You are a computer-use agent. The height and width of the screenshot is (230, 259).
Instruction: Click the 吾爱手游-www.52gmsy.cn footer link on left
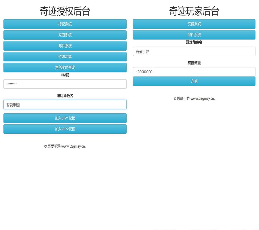point(64,146)
